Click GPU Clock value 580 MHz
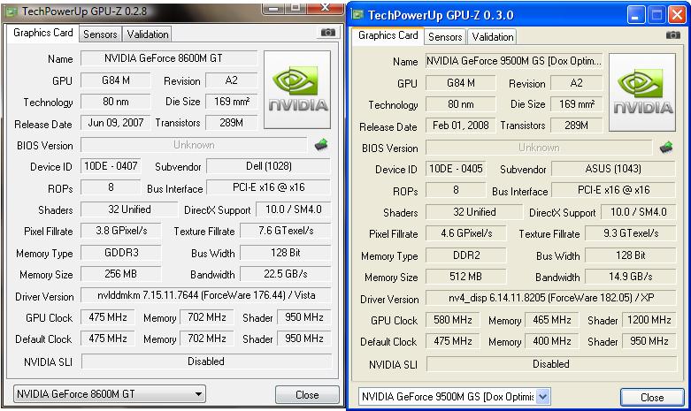The height and width of the screenshot is (411, 691). tap(453, 320)
